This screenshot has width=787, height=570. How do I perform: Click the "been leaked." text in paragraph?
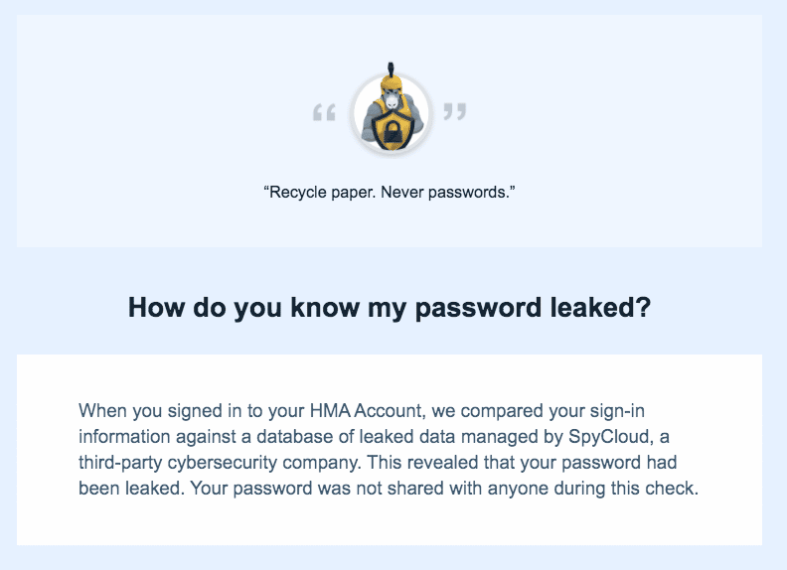[x=131, y=489]
